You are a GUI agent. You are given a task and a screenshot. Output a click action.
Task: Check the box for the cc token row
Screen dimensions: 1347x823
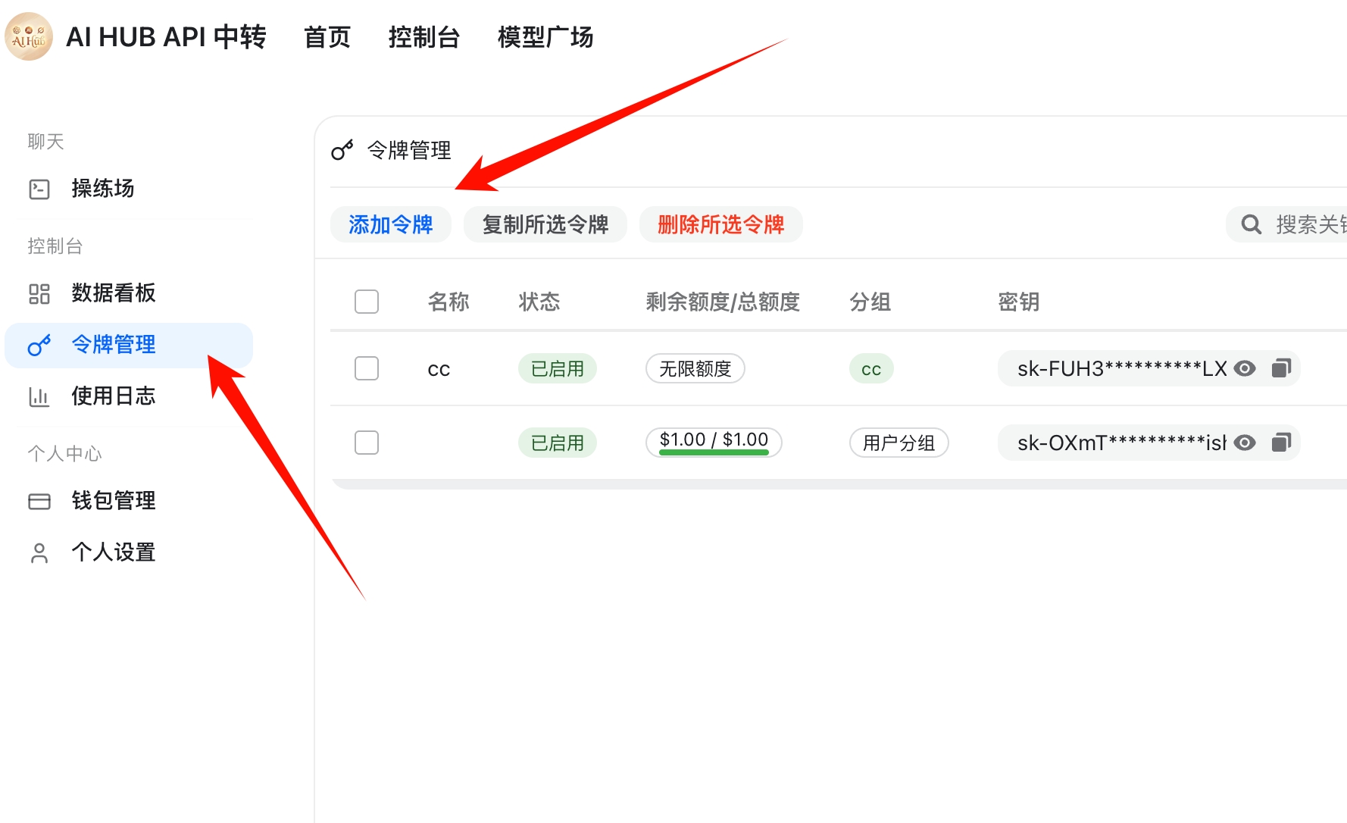(x=367, y=368)
